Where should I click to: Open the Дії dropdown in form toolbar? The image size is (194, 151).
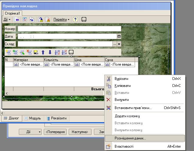click(7, 19)
